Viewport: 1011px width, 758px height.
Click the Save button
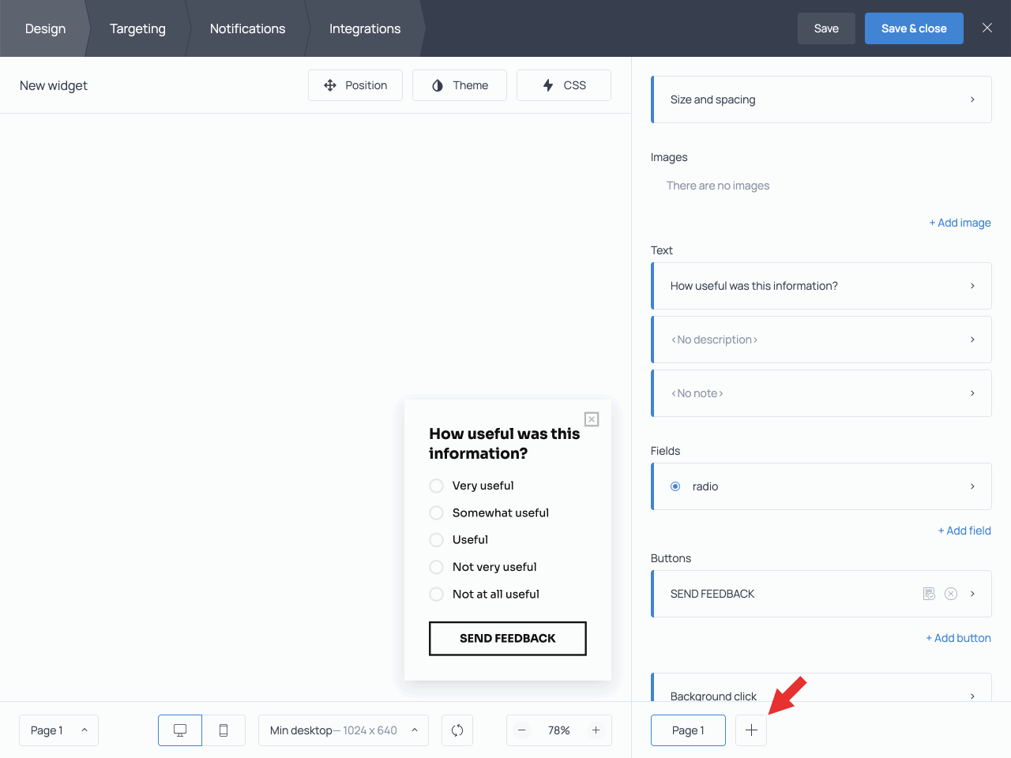point(826,28)
